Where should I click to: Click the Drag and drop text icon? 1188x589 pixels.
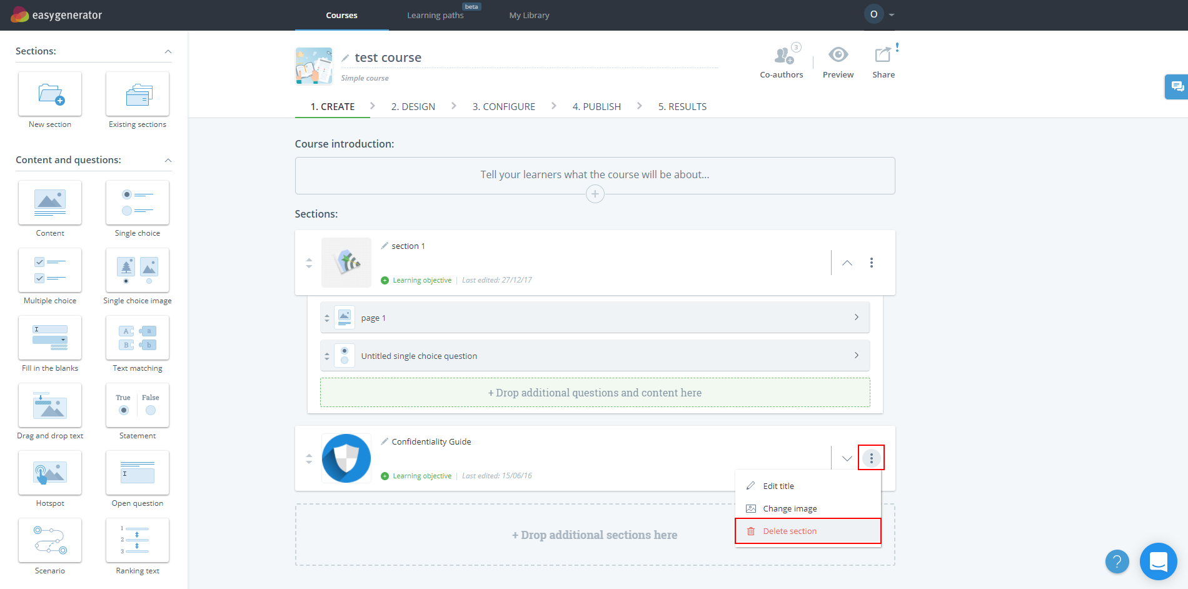[x=50, y=405]
